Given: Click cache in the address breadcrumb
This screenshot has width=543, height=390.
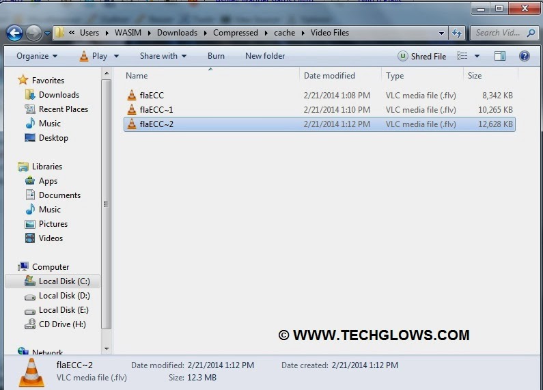Looking at the screenshot, I should (284, 33).
